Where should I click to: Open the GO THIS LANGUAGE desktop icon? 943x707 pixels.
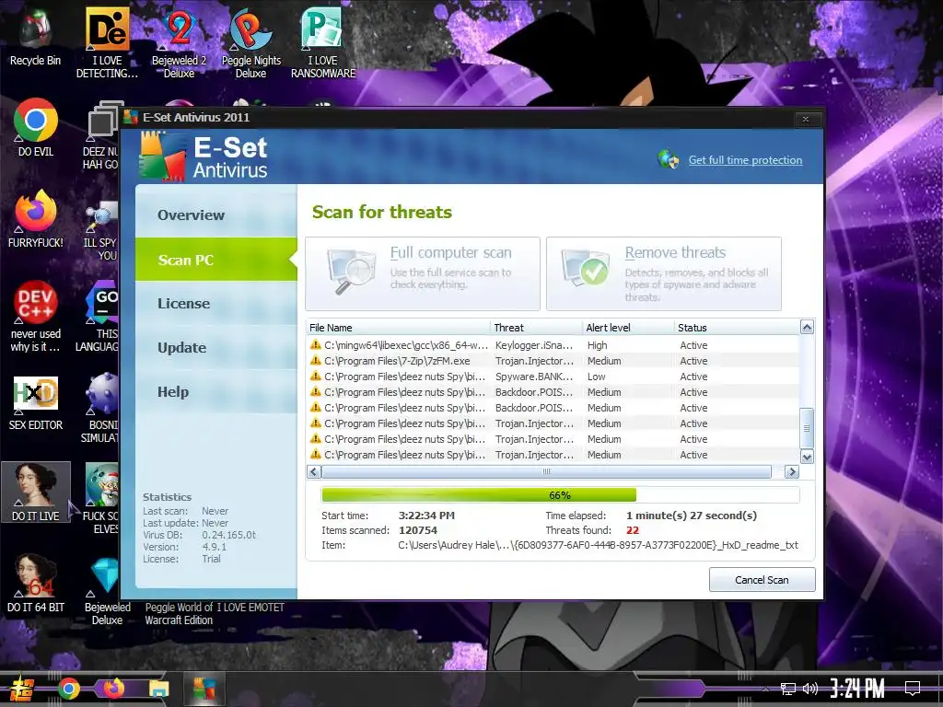coord(99,318)
